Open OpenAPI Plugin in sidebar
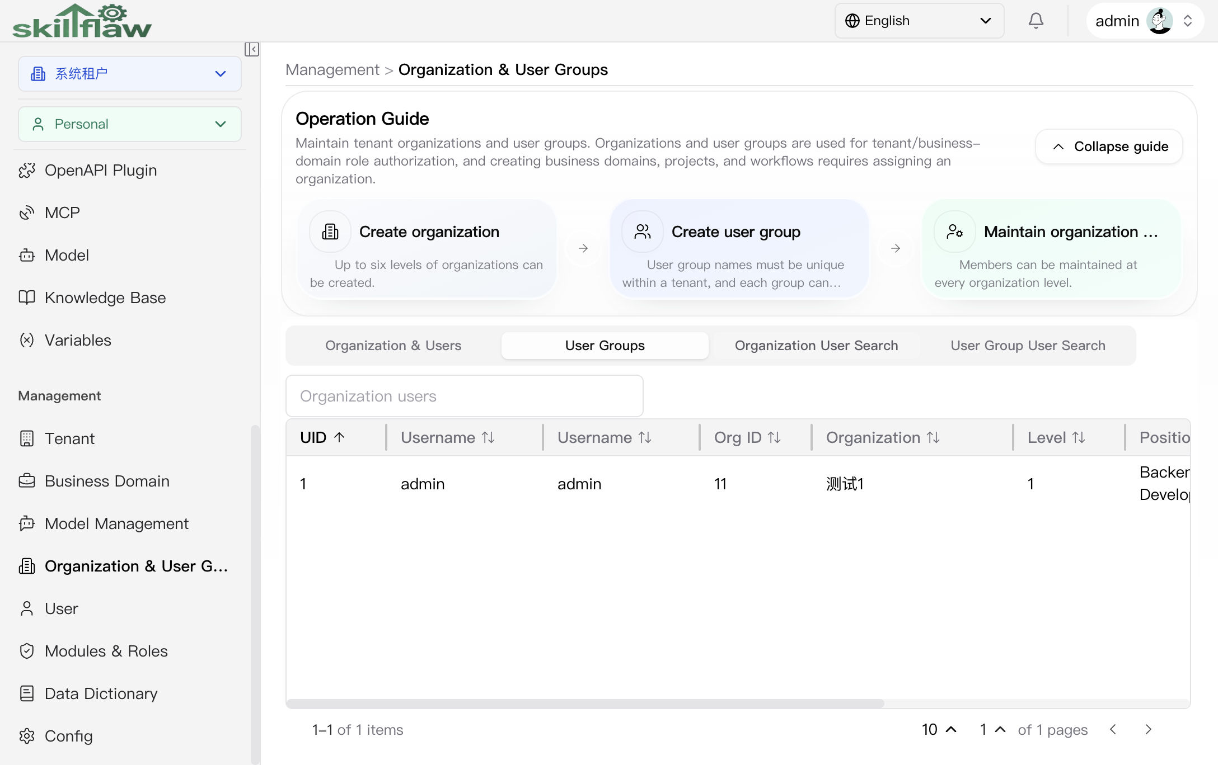Viewport: 1218px width, 765px height. 101,171
